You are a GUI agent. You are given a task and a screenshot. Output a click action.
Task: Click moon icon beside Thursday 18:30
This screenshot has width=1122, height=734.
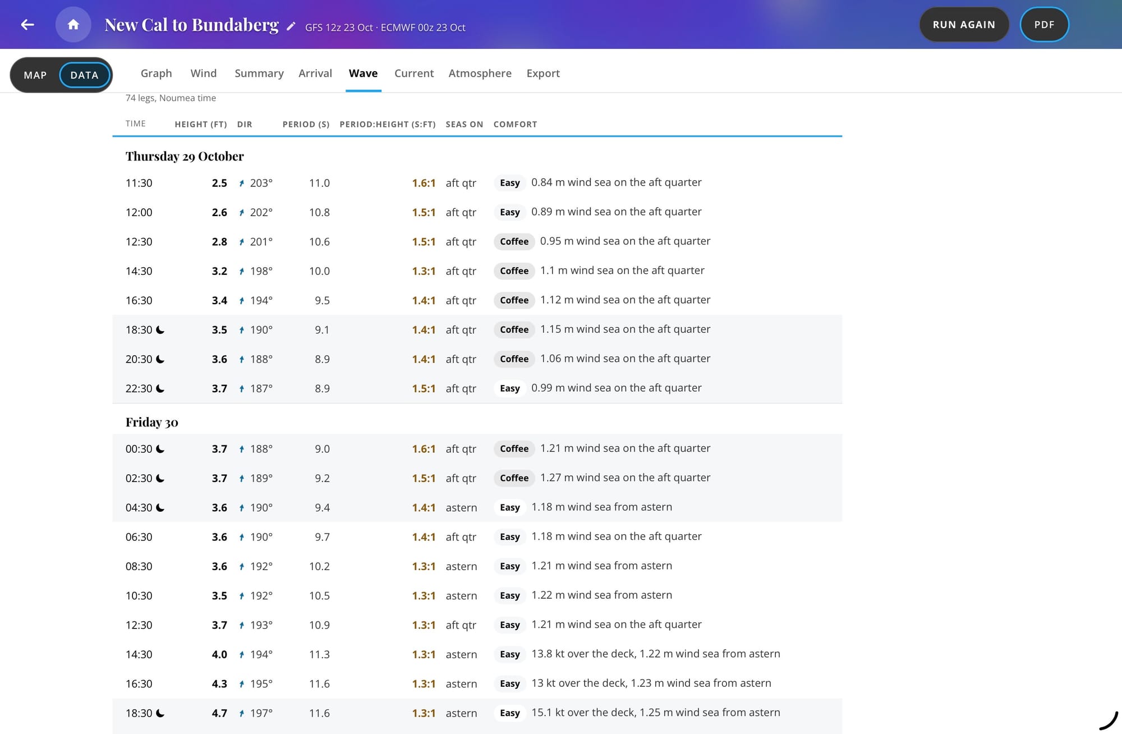point(160,330)
